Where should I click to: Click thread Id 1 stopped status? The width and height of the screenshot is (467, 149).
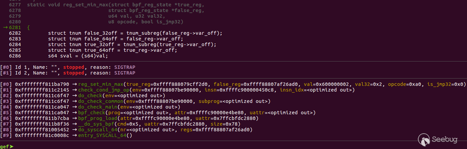point(73,67)
